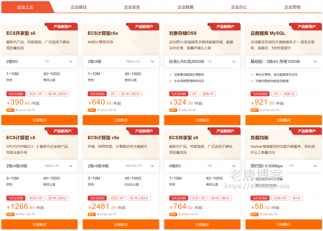Open the ECS计算型c6a product title

tap(103, 33)
